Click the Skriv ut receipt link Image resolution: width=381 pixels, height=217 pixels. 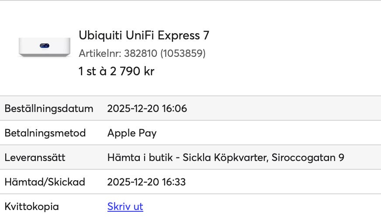pyautogui.click(x=125, y=206)
